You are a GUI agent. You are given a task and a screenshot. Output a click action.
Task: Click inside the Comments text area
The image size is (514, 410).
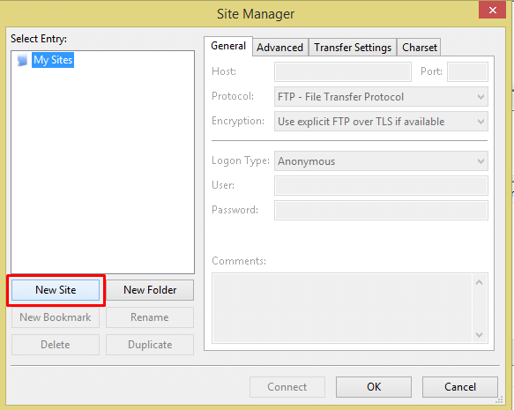tap(342, 308)
